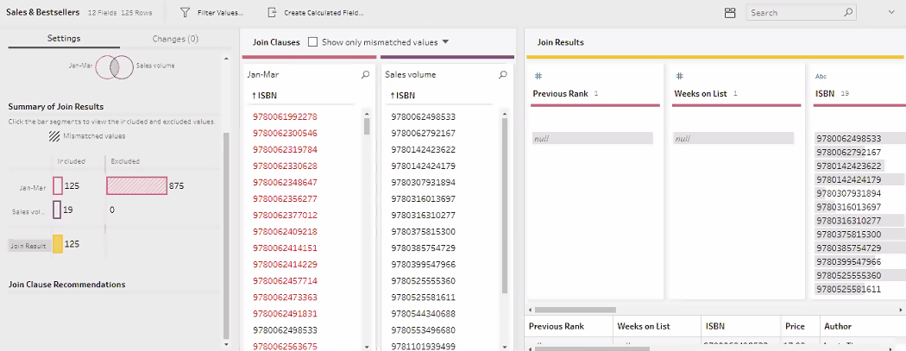Click the Jan-Mar excluded 875 bar segment
Image resolution: width=906 pixels, height=351 pixels.
[x=136, y=185]
